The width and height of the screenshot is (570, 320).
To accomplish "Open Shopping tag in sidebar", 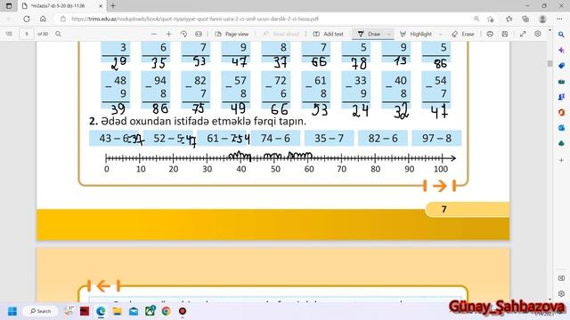I will 561,66.
